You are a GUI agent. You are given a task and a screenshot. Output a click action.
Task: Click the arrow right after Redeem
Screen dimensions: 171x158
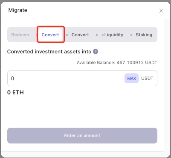coord(37,35)
